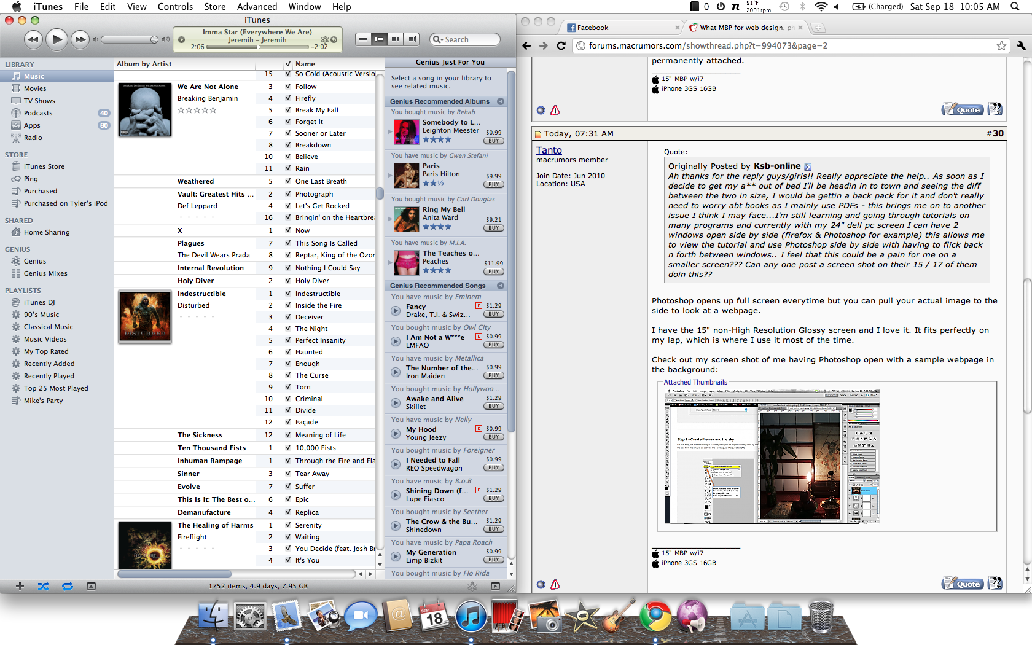The width and height of the screenshot is (1032, 645).
Task: Expand Genius Recommended Albums arrow
Action: coord(501,101)
